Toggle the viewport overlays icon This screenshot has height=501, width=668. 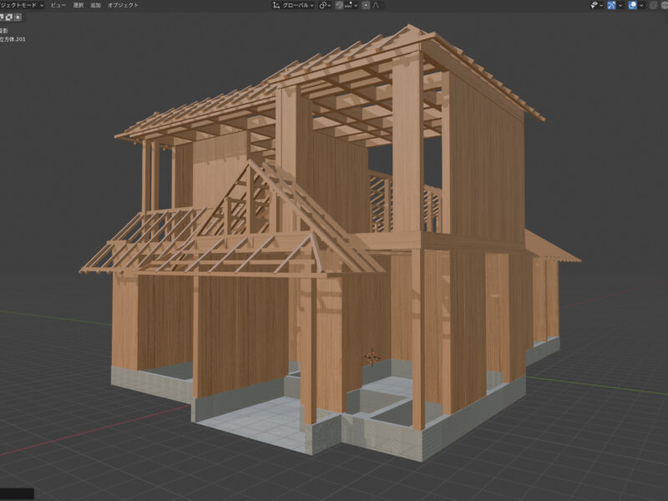[x=632, y=5]
